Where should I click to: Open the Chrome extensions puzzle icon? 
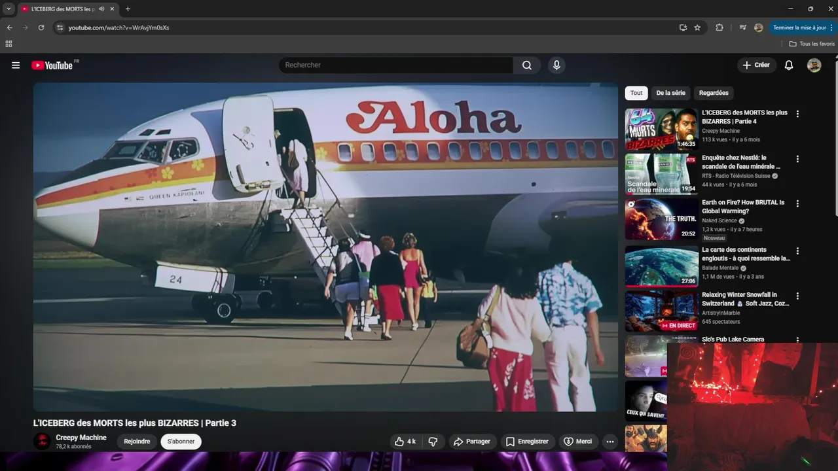(x=720, y=27)
